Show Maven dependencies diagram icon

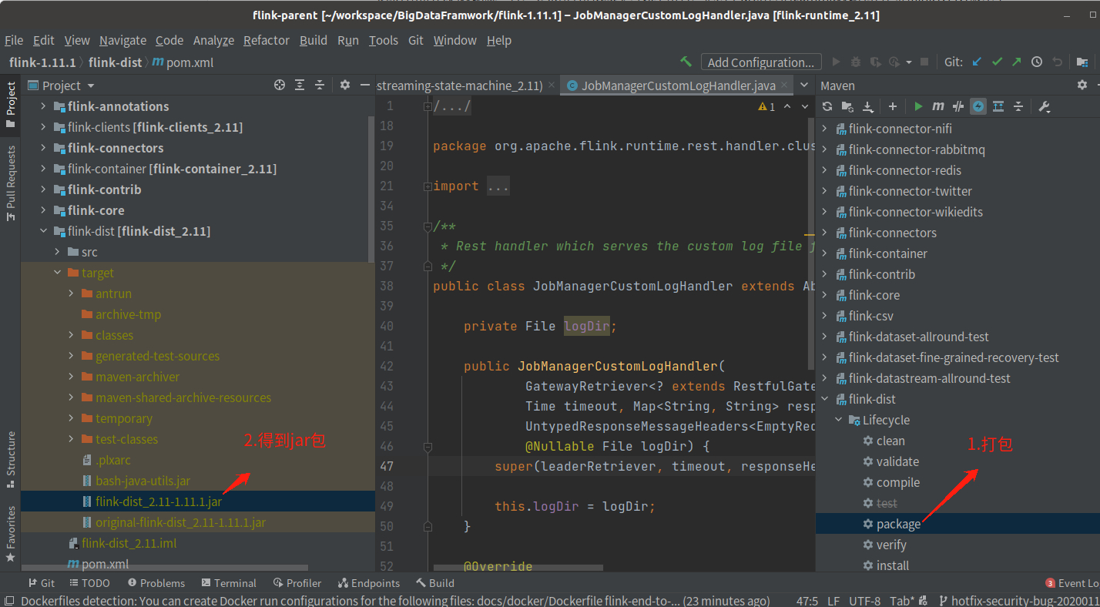coord(998,106)
